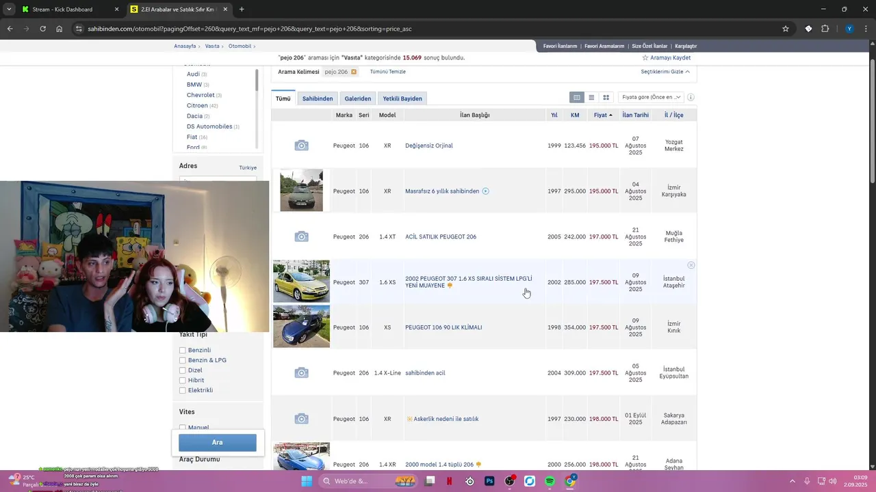Play the video icon on Masrafsız listing

[x=485, y=191]
